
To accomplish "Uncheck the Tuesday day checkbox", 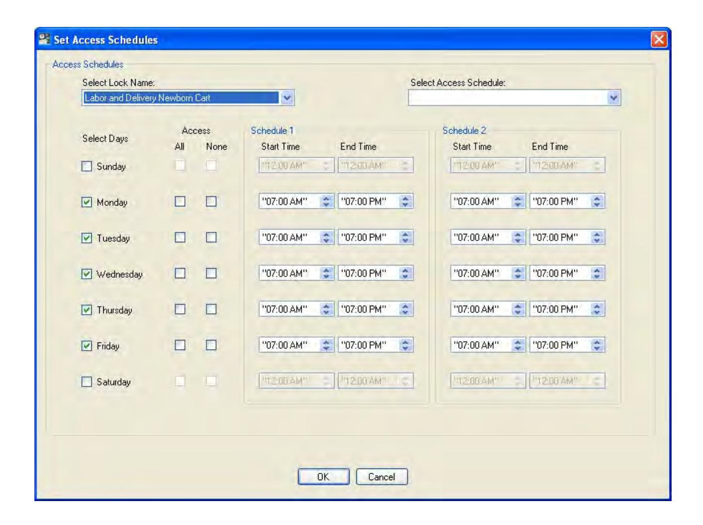I will click(87, 238).
